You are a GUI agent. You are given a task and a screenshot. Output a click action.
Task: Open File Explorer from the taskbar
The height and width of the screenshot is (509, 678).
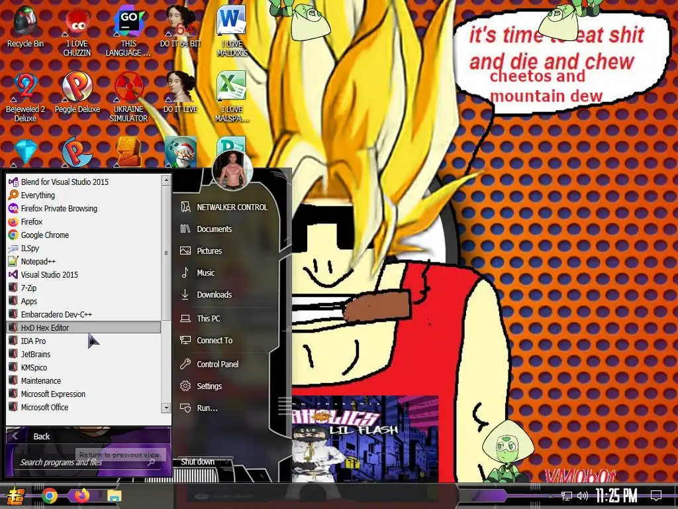click(x=115, y=496)
